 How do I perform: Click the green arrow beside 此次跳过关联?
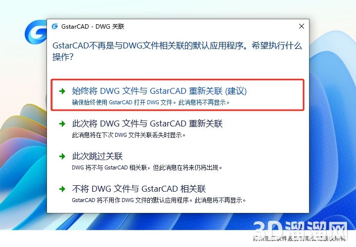click(x=62, y=156)
